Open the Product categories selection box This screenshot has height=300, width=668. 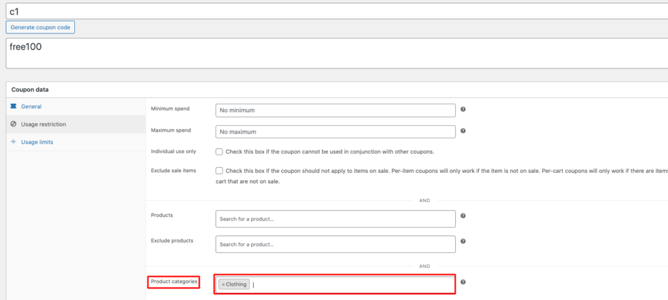(x=352, y=284)
